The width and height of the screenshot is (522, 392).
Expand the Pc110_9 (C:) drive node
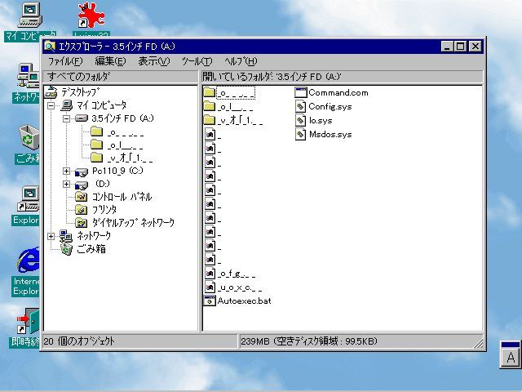[x=66, y=171]
